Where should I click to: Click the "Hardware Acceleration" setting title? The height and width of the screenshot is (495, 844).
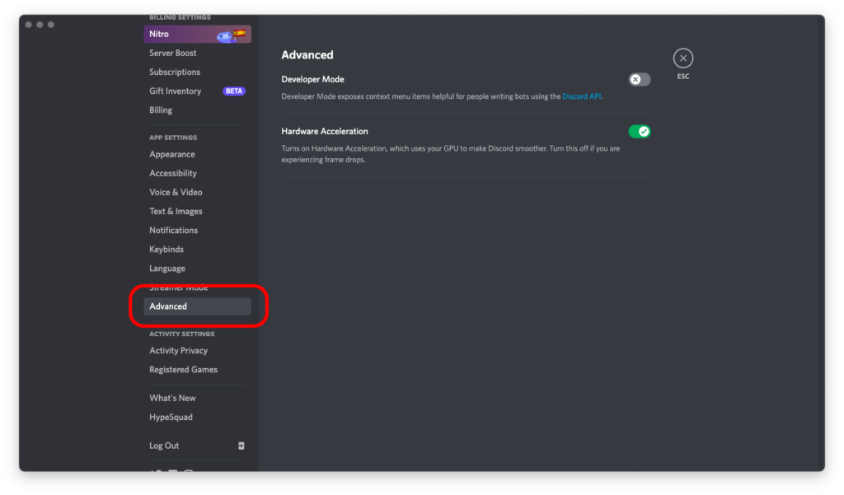click(325, 131)
